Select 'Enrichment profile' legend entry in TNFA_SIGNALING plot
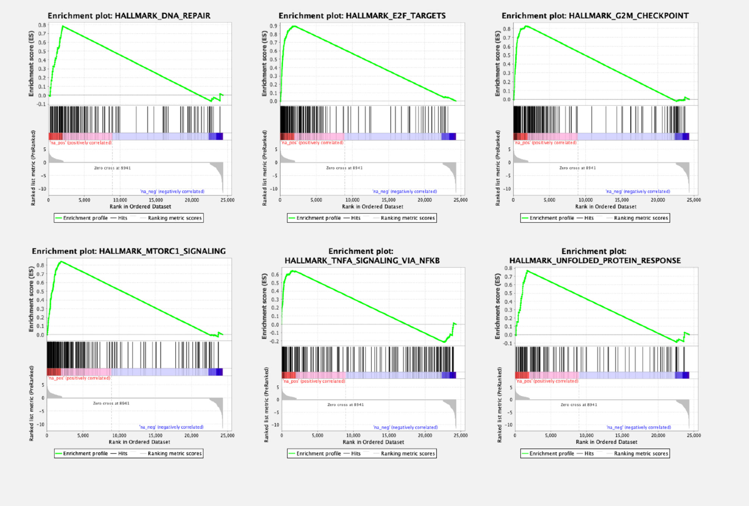This screenshot has height=506, width=749. pos(315,453)
